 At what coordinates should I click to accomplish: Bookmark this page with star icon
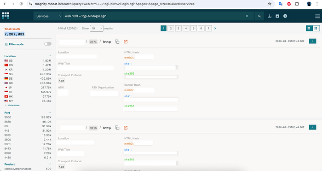point(270,4)
